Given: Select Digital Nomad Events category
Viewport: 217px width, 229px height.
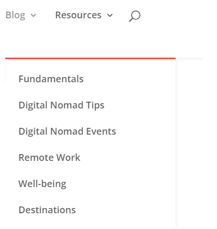Looking at the screenshot, I should pos(67,132).
